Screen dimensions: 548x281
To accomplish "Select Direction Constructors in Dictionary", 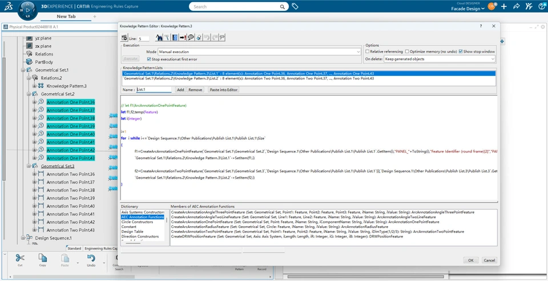I will coord(140,236).
